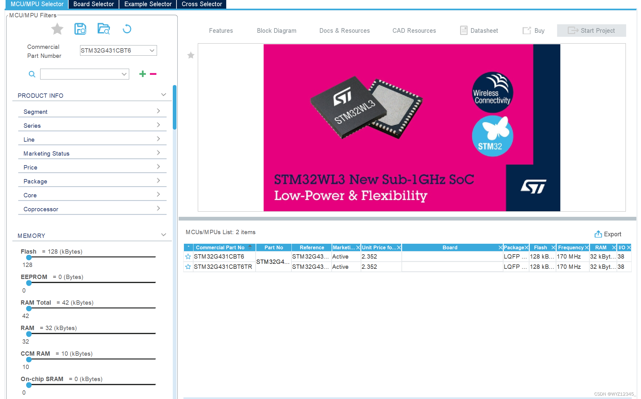Image resolution: width=641 pixels, height=399 pixels.
Task: Click the Export icon above MCU list
Action: tap(598, 234)
